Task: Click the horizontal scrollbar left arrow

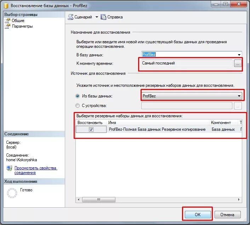Action: click(79, 199)
